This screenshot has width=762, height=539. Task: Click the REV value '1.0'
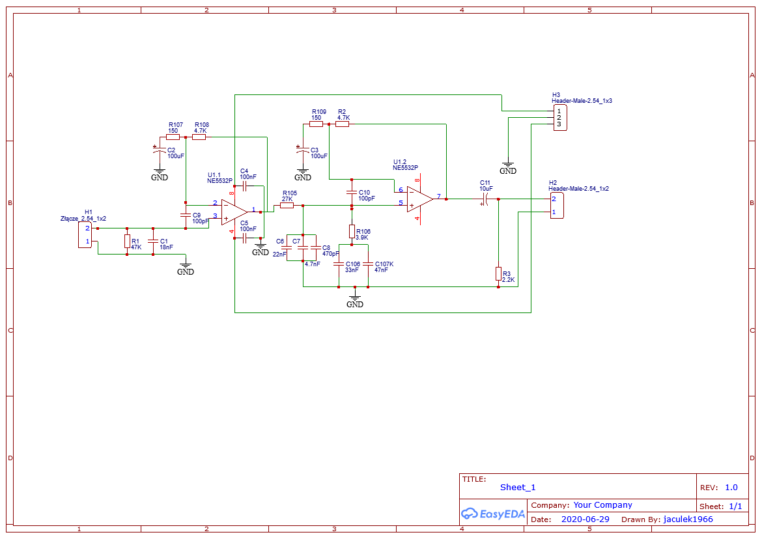tap(731, 488)
